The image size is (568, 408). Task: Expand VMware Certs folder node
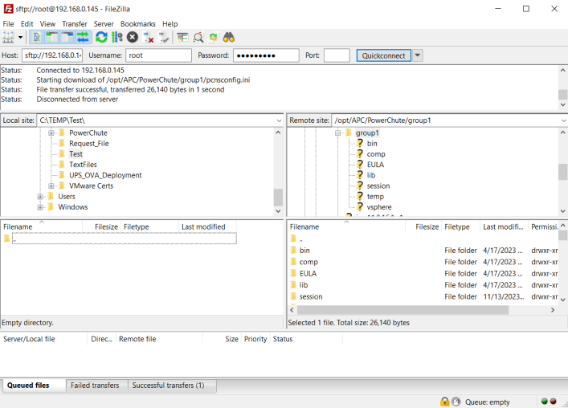(51, 186)
